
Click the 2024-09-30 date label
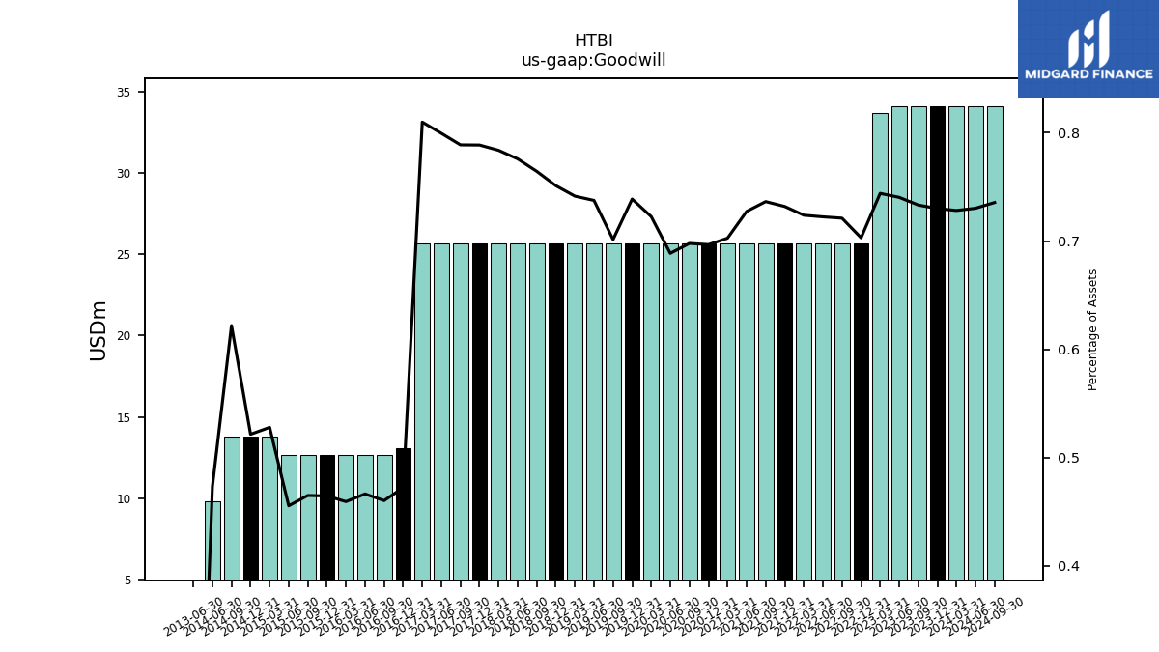click(x=995, y=615)
